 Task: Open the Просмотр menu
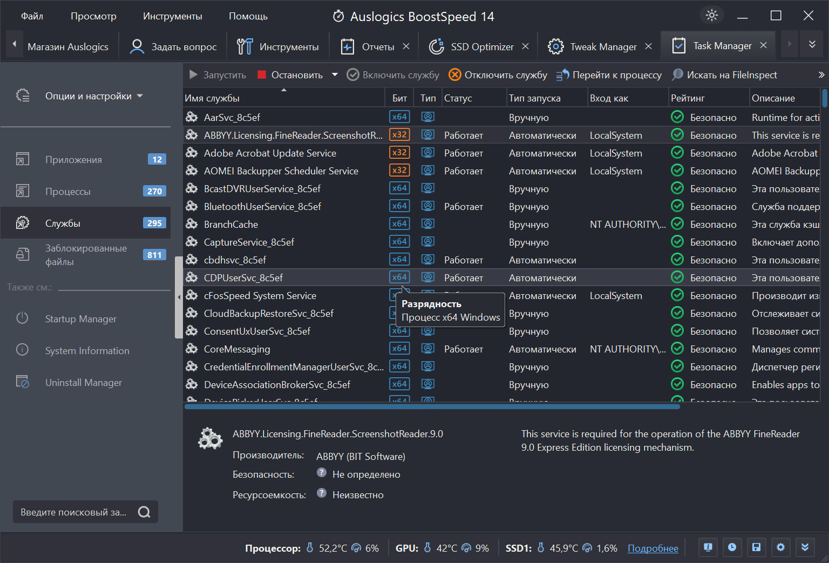pyautogui.click(x=93, y=16)
